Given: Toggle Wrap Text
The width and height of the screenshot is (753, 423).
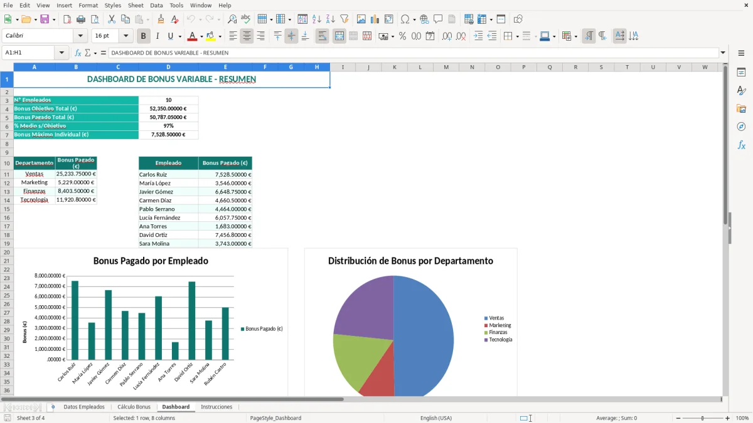Looking at the screenshot, I should [322, 36].
